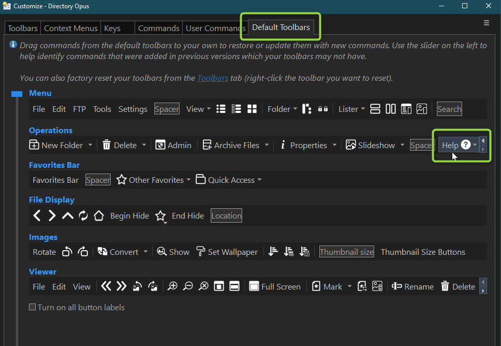Image resolution: width=501 pixels, height=346 pixels.
Task: Click the dual vertical lister icon
Action: [391, 109]
